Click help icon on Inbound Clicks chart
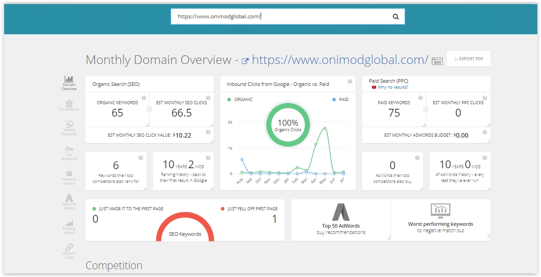541x277 pixels. (x=350, y=81)
